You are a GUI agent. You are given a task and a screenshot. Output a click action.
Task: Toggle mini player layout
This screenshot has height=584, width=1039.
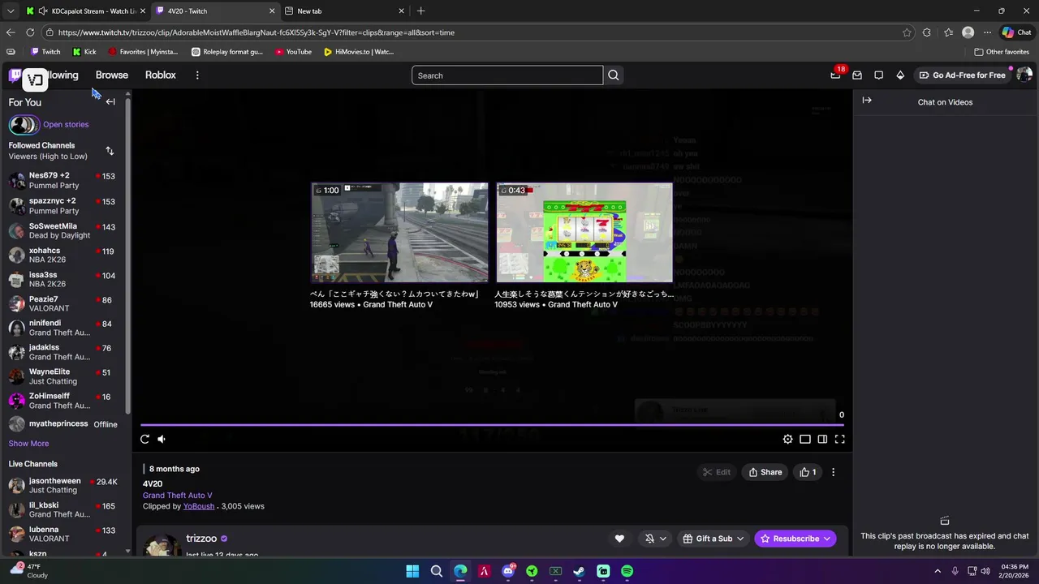coord(805,439)
